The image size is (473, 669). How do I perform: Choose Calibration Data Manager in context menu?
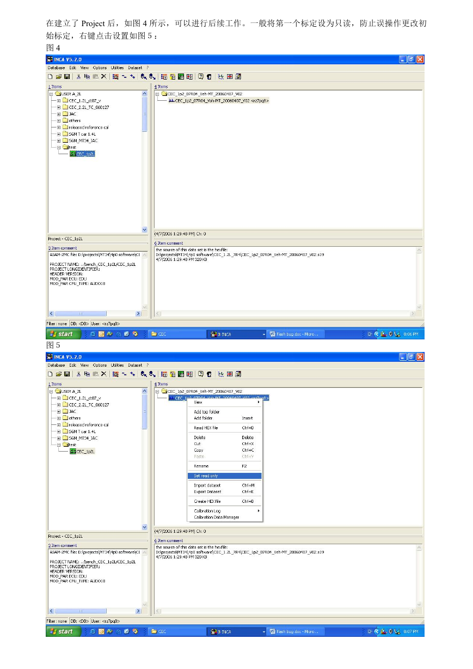tap(225, 517)
